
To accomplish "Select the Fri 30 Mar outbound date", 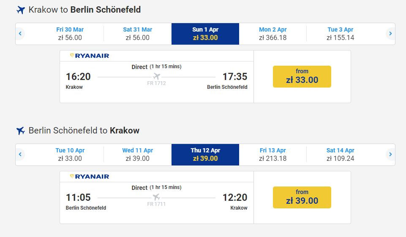I will (x=70, y=34).
